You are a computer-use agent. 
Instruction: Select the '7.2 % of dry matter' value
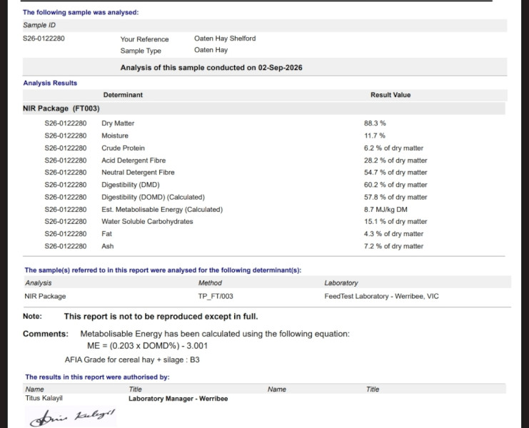(x=393, y=246)
